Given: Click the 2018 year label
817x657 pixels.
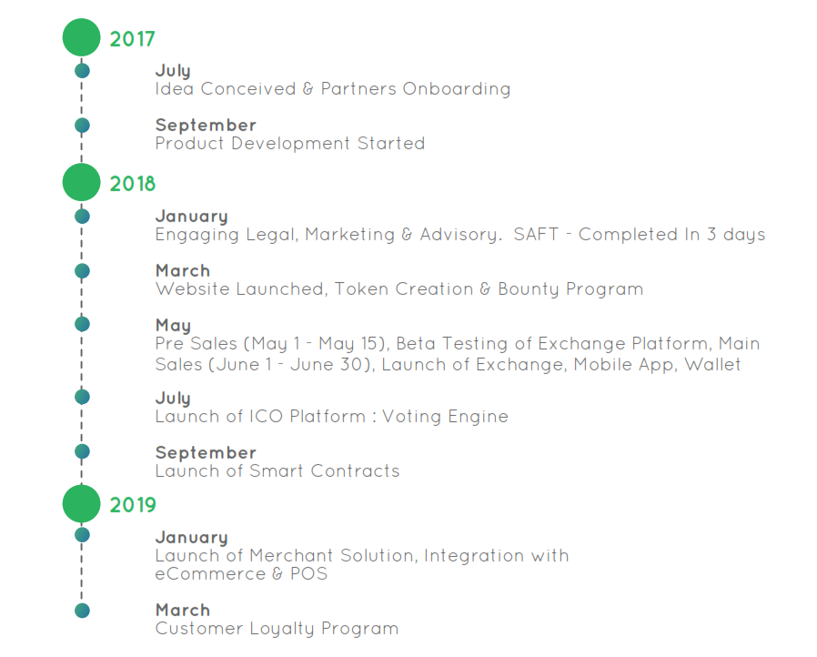Looking at the screenshot, I should (132, 184).
